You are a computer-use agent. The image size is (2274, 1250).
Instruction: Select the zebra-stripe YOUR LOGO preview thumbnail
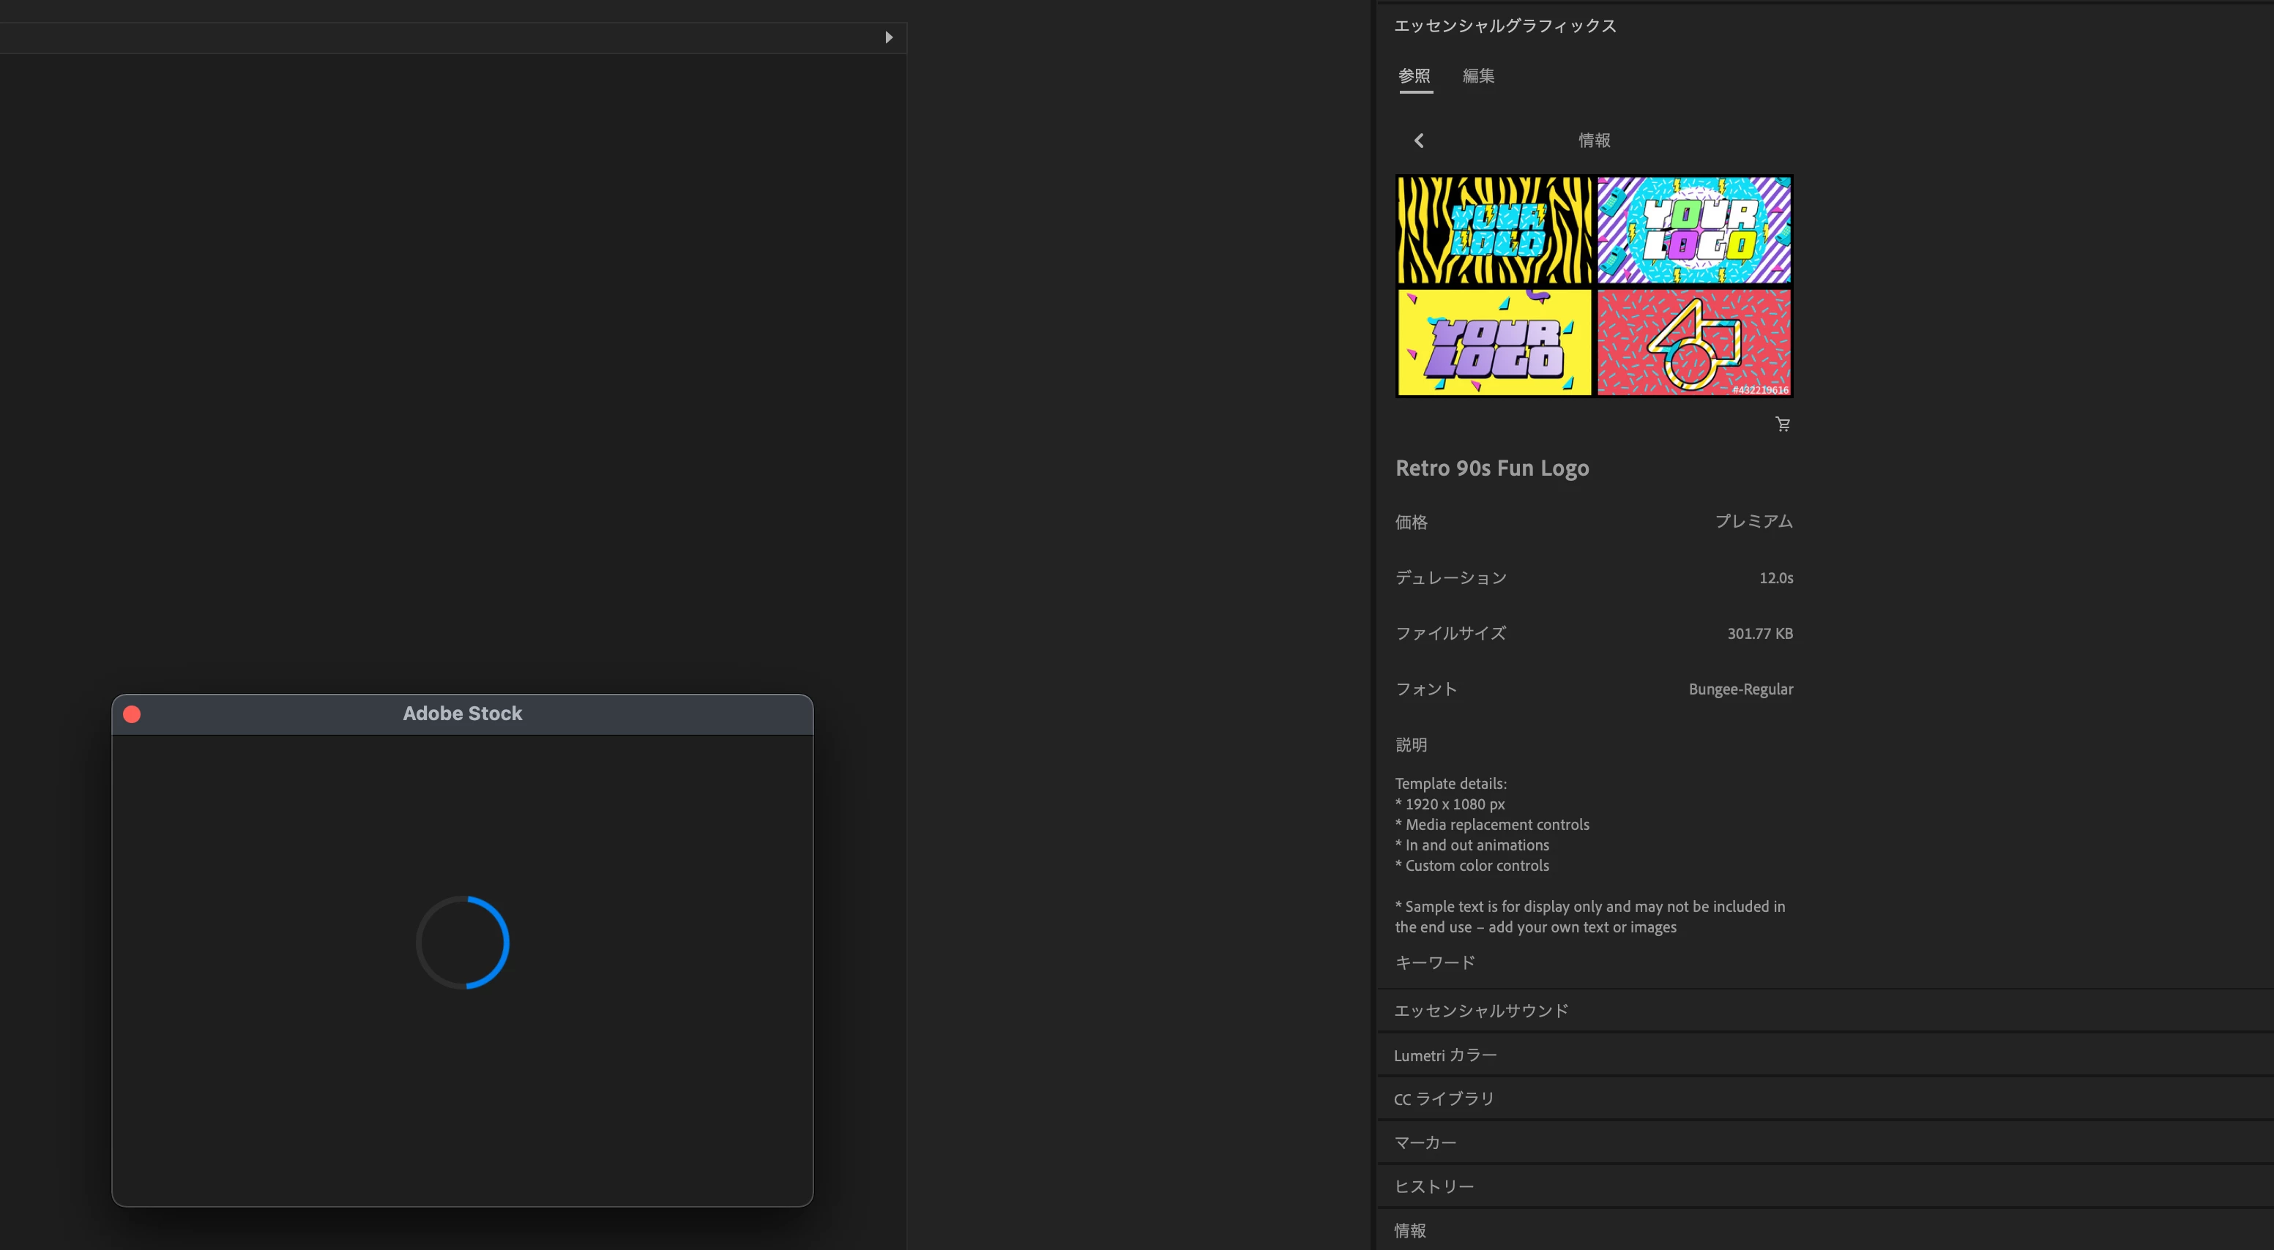[1494, 231]
